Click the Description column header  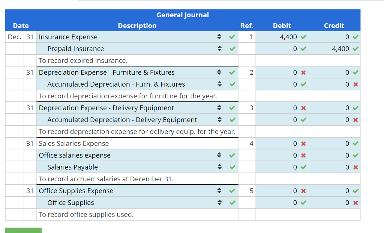[x=137, y=26]
